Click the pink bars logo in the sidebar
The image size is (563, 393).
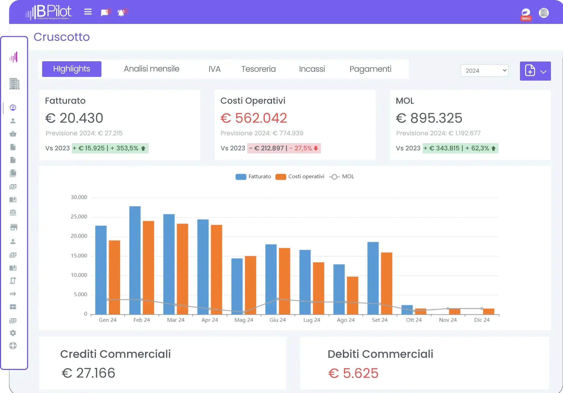coord(13,57)
